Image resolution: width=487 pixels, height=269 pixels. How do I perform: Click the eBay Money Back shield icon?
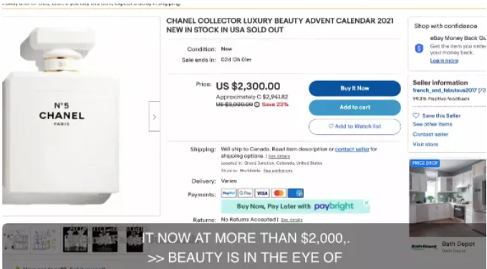click(x=419, y=48)
